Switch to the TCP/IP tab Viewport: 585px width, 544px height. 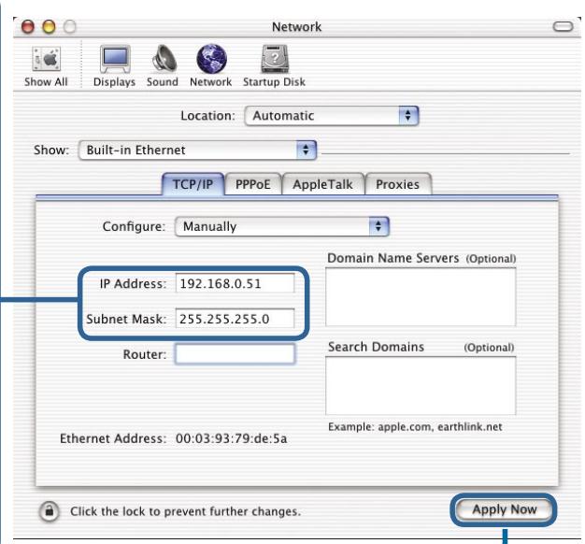click(x=193, y=184)
